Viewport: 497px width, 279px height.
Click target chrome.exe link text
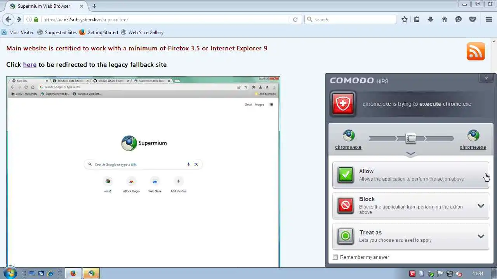[x=473, y=147]
